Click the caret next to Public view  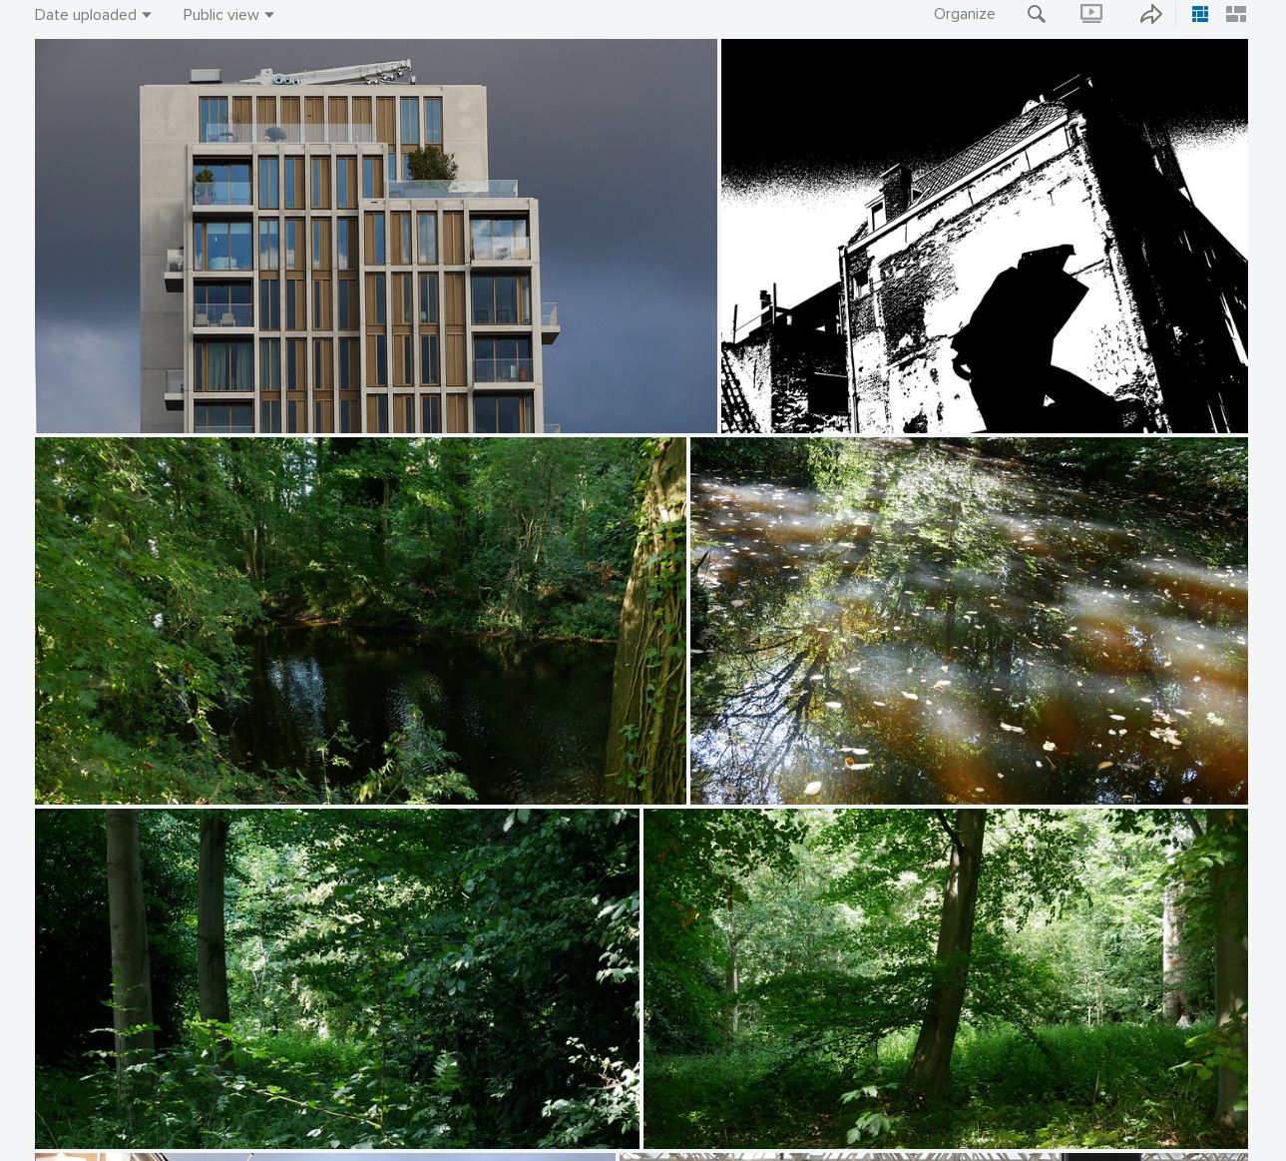269,15
